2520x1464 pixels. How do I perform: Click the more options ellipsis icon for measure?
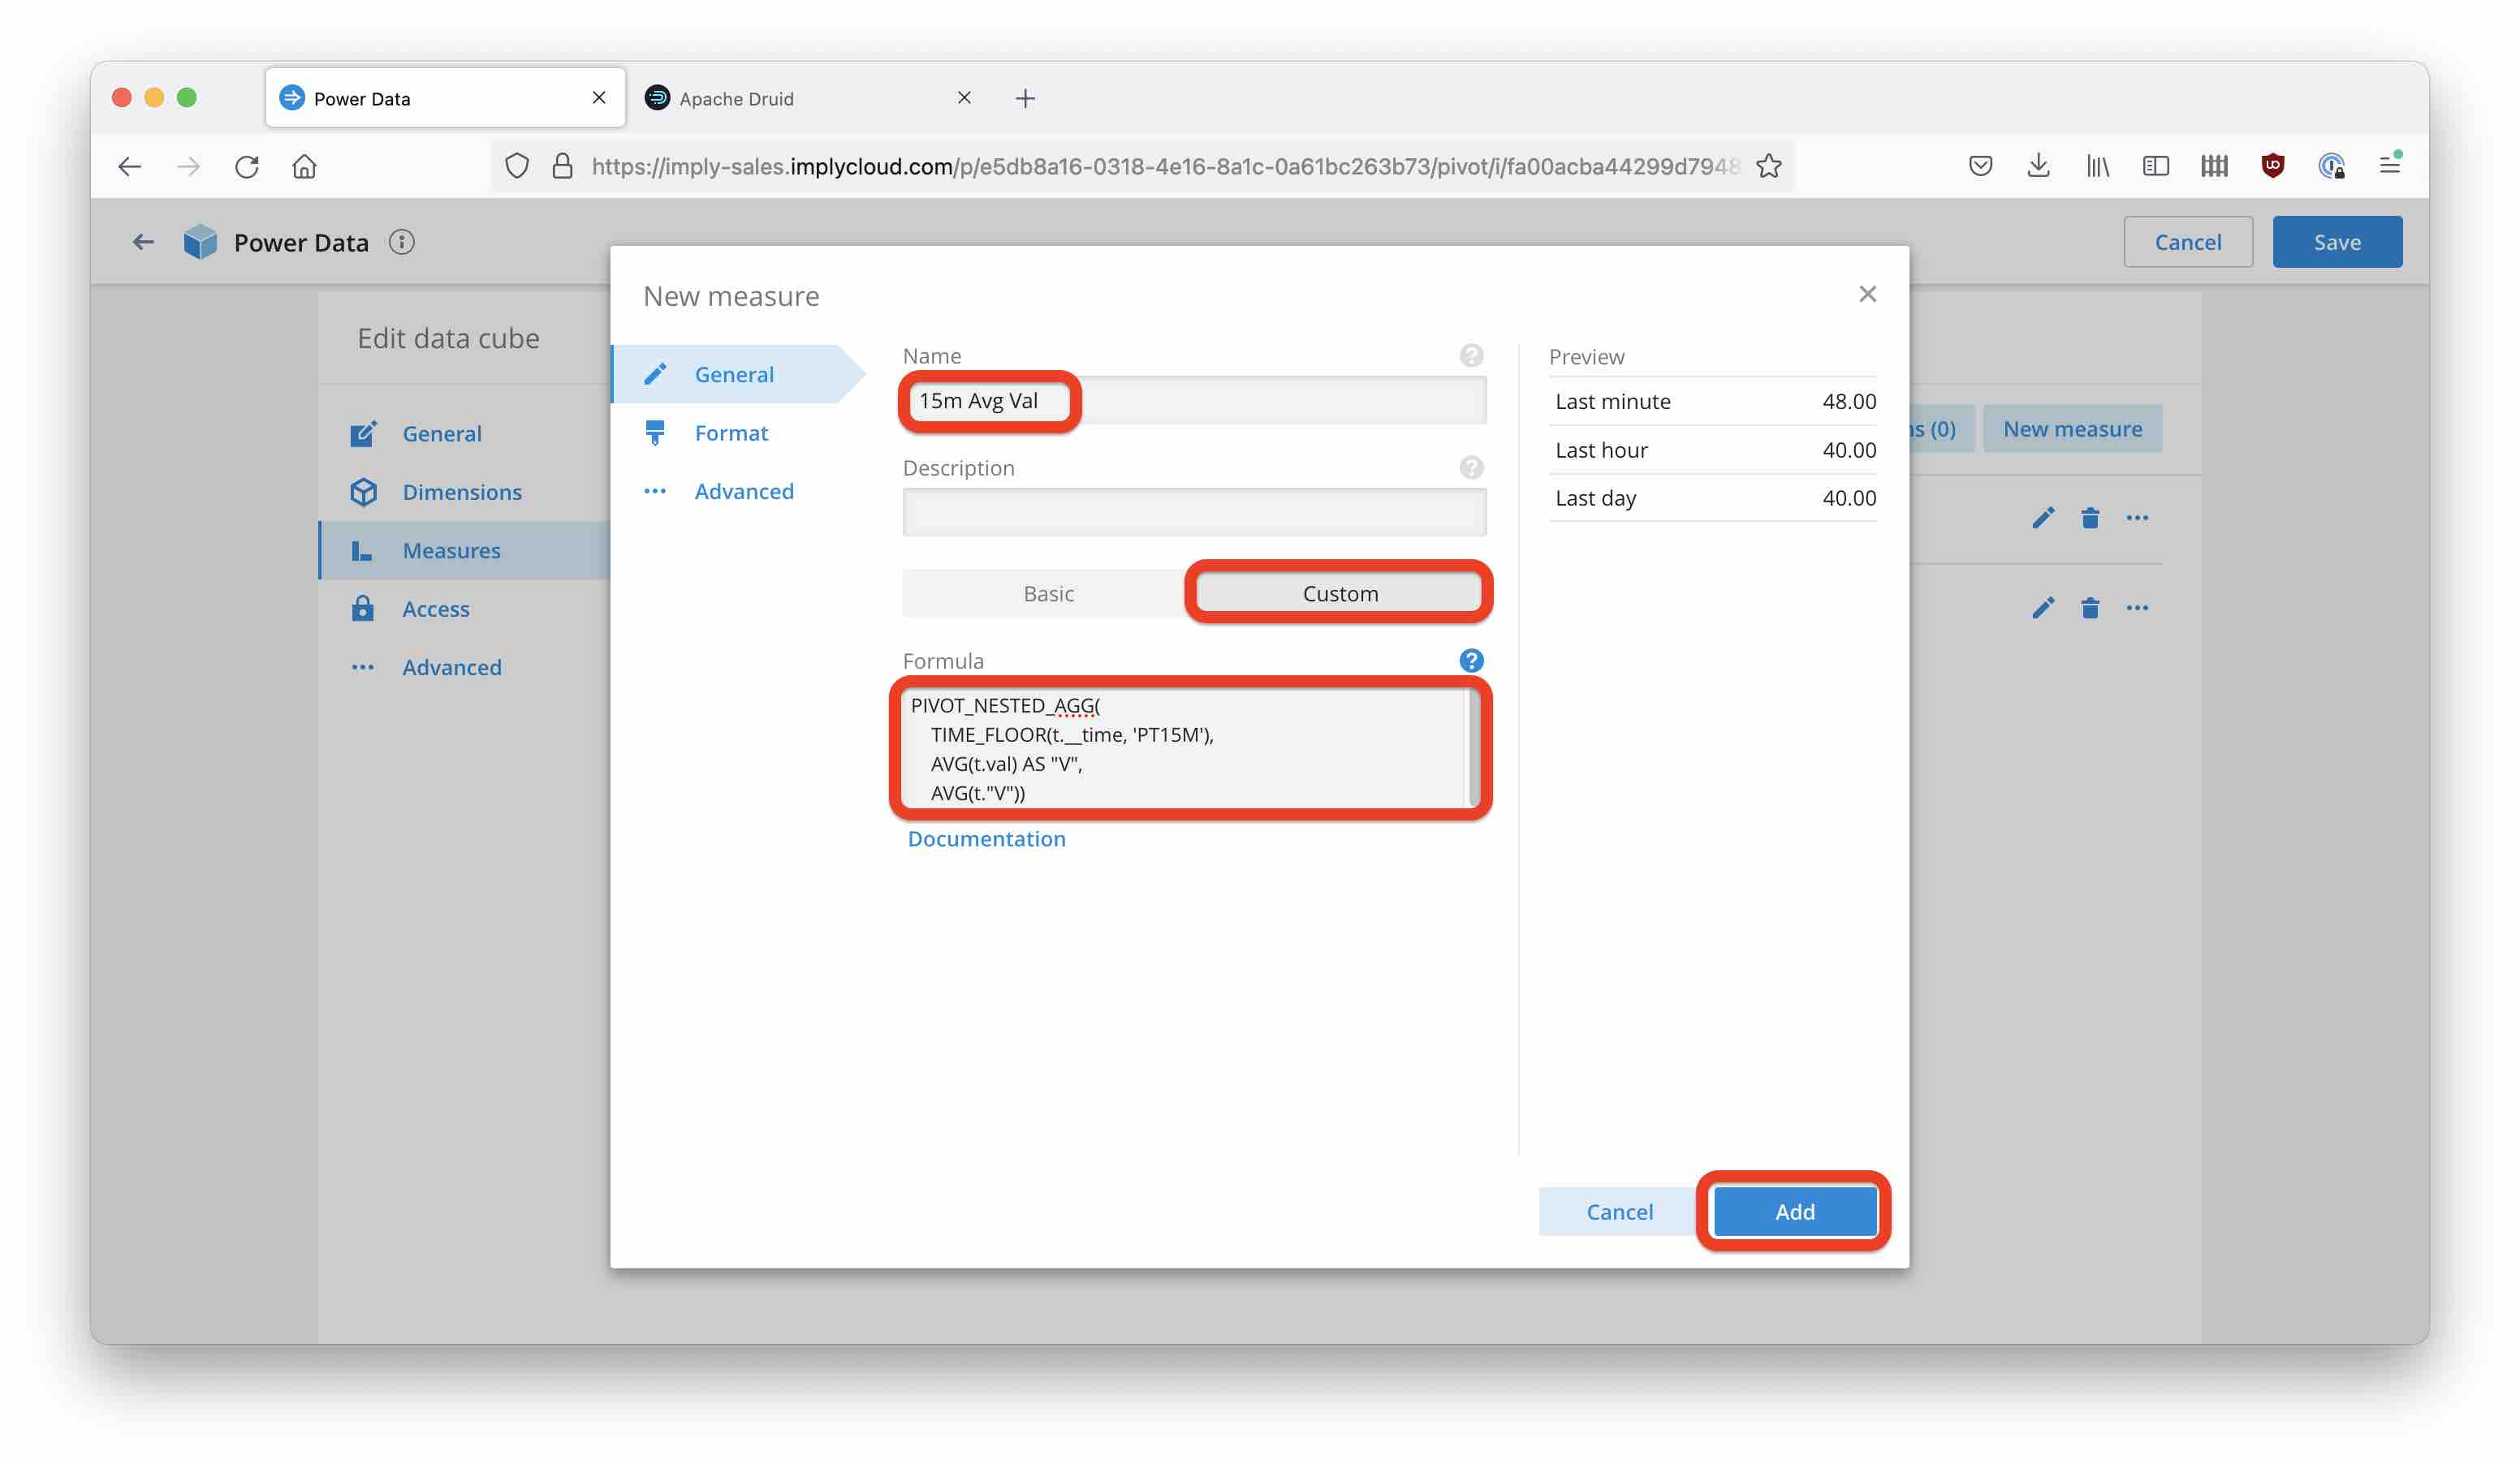[x=2138, y=518]
